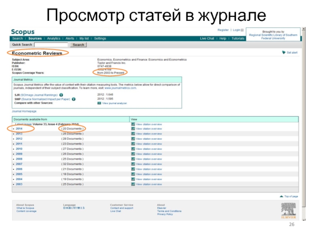313x235 pixels.
Task: Click the Set alert link
Action: click(x=292, y=52)
